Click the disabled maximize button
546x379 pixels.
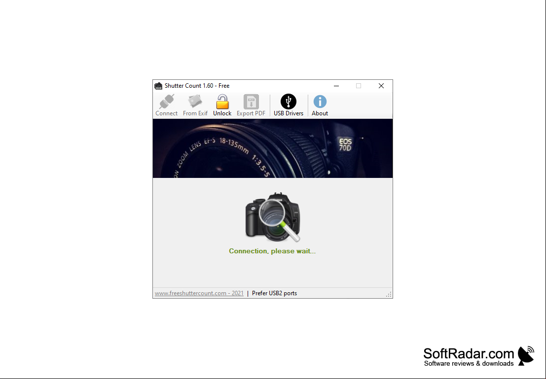[359, 86]
